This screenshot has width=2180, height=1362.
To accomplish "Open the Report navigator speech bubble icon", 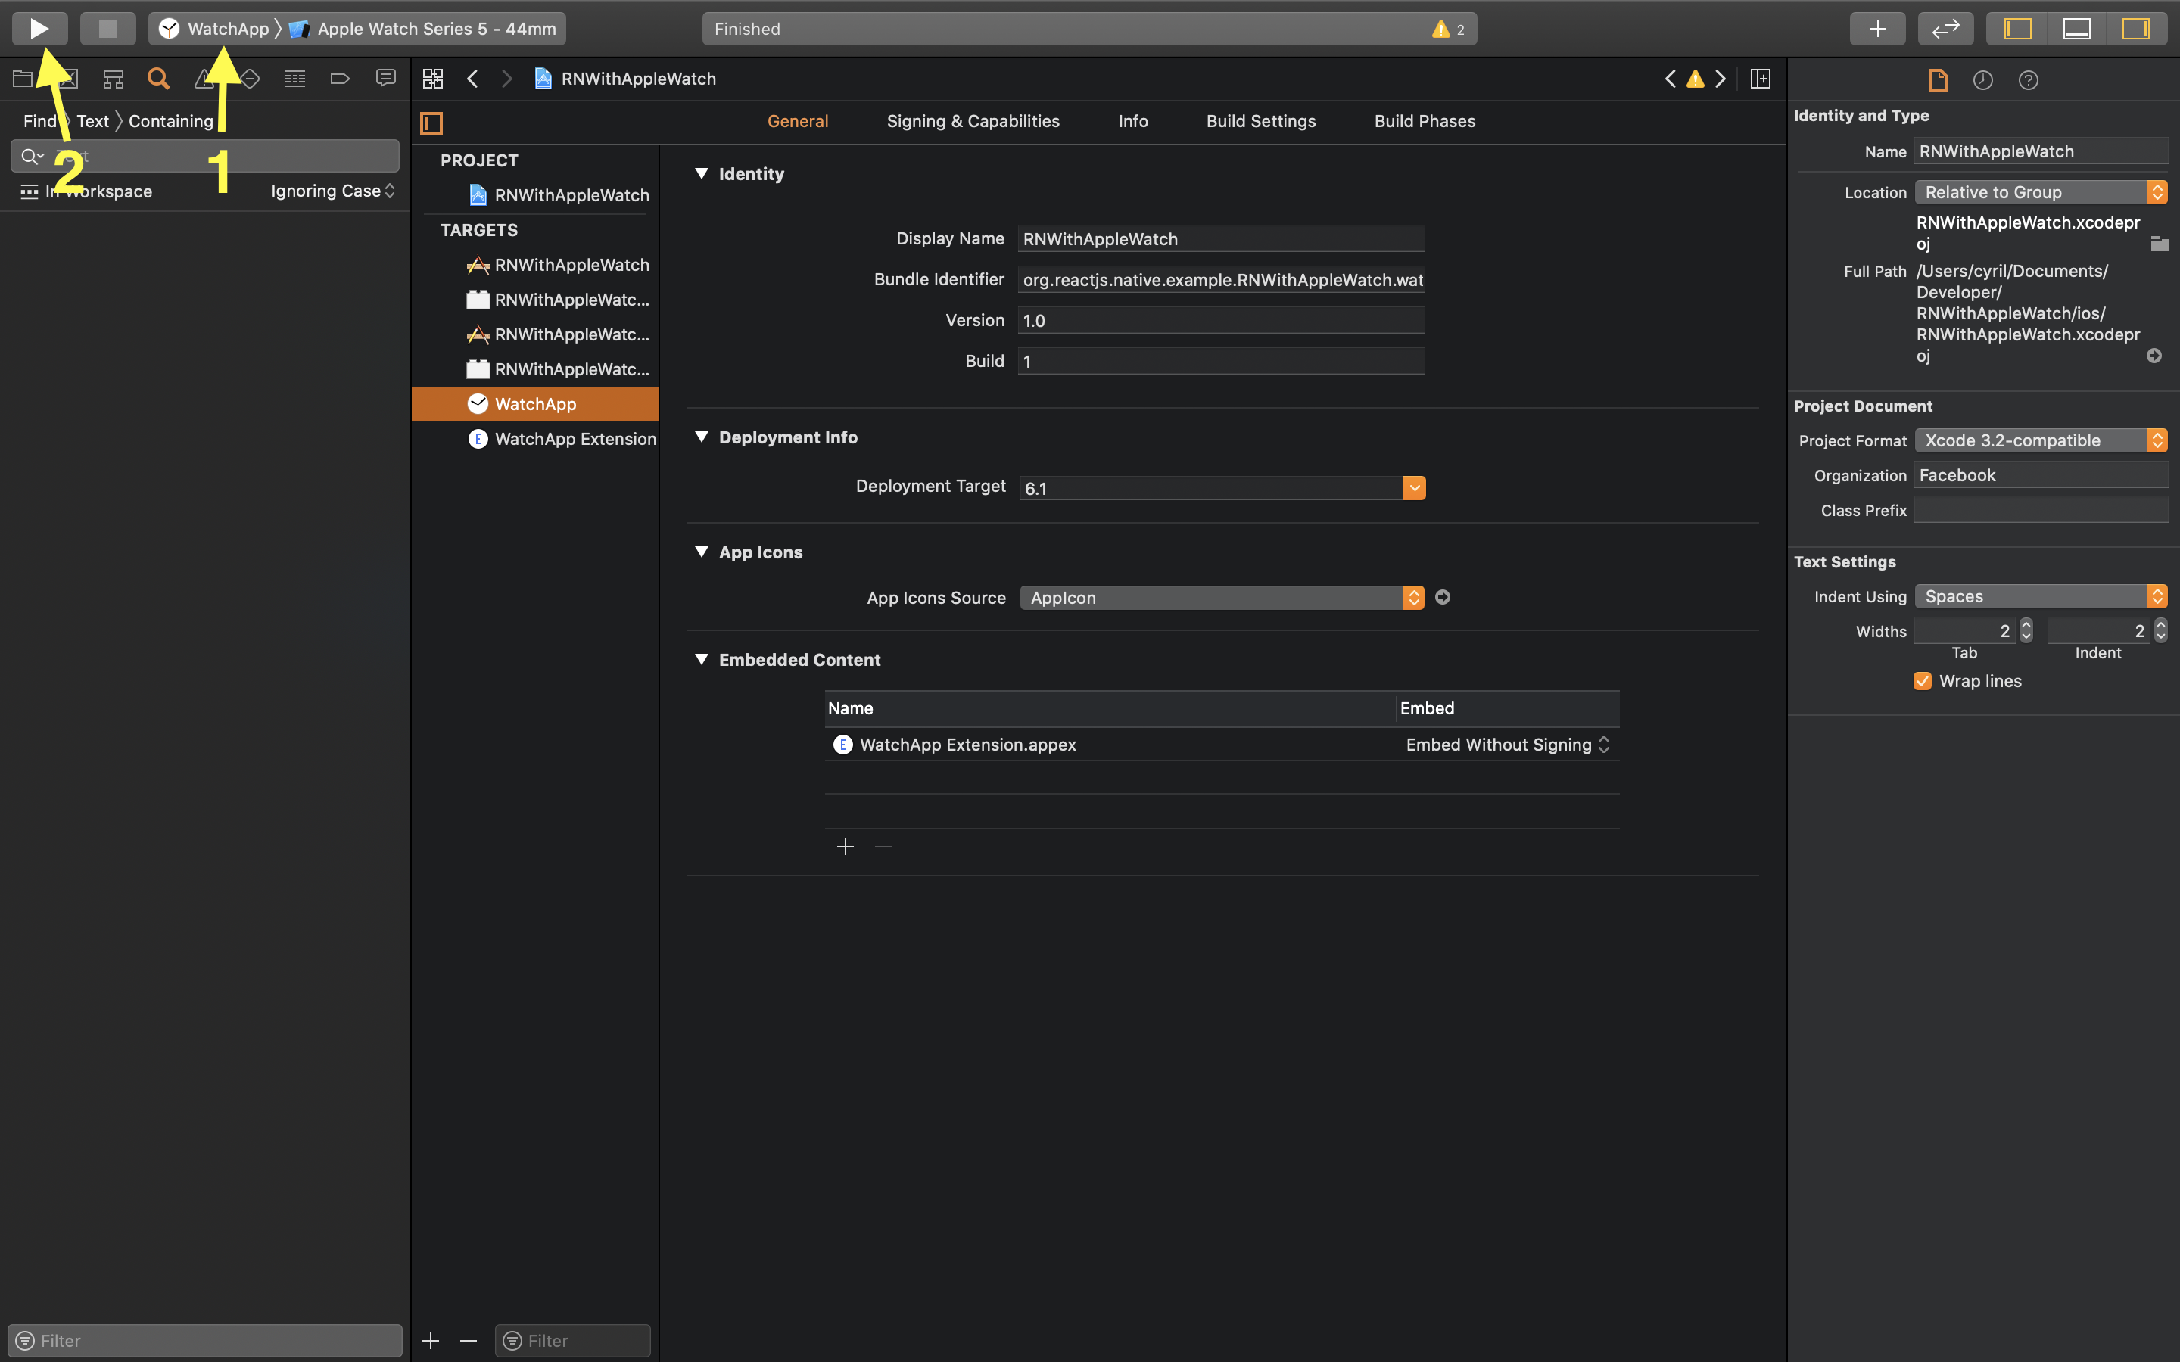I will coord(385,79).
